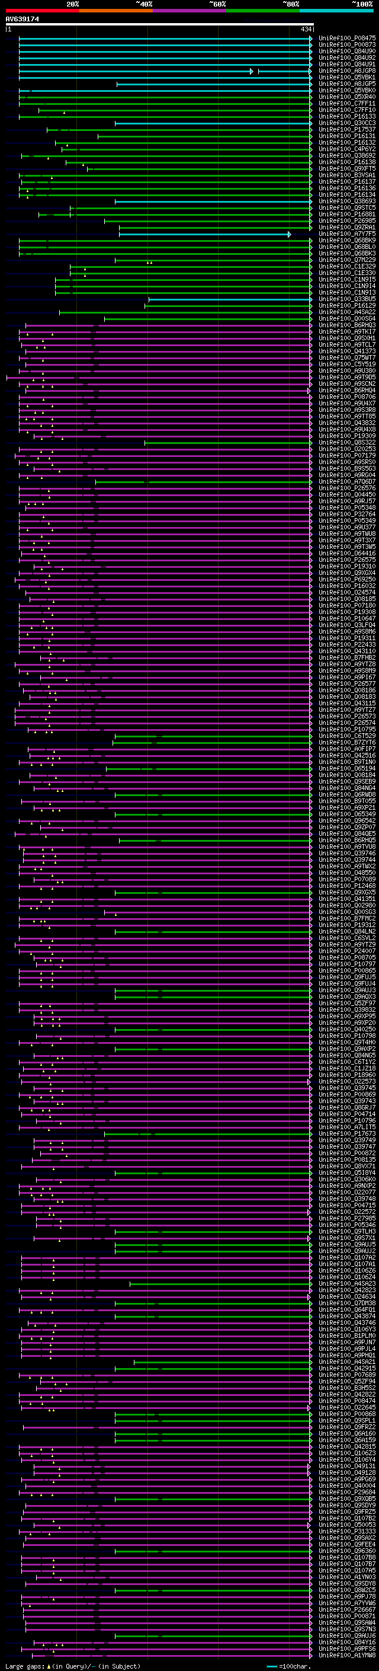Image resolution: width=379 pixels, height=1671 pixels.
Task: Open hit UniRef100_P26667
Action: point(346,1609)
